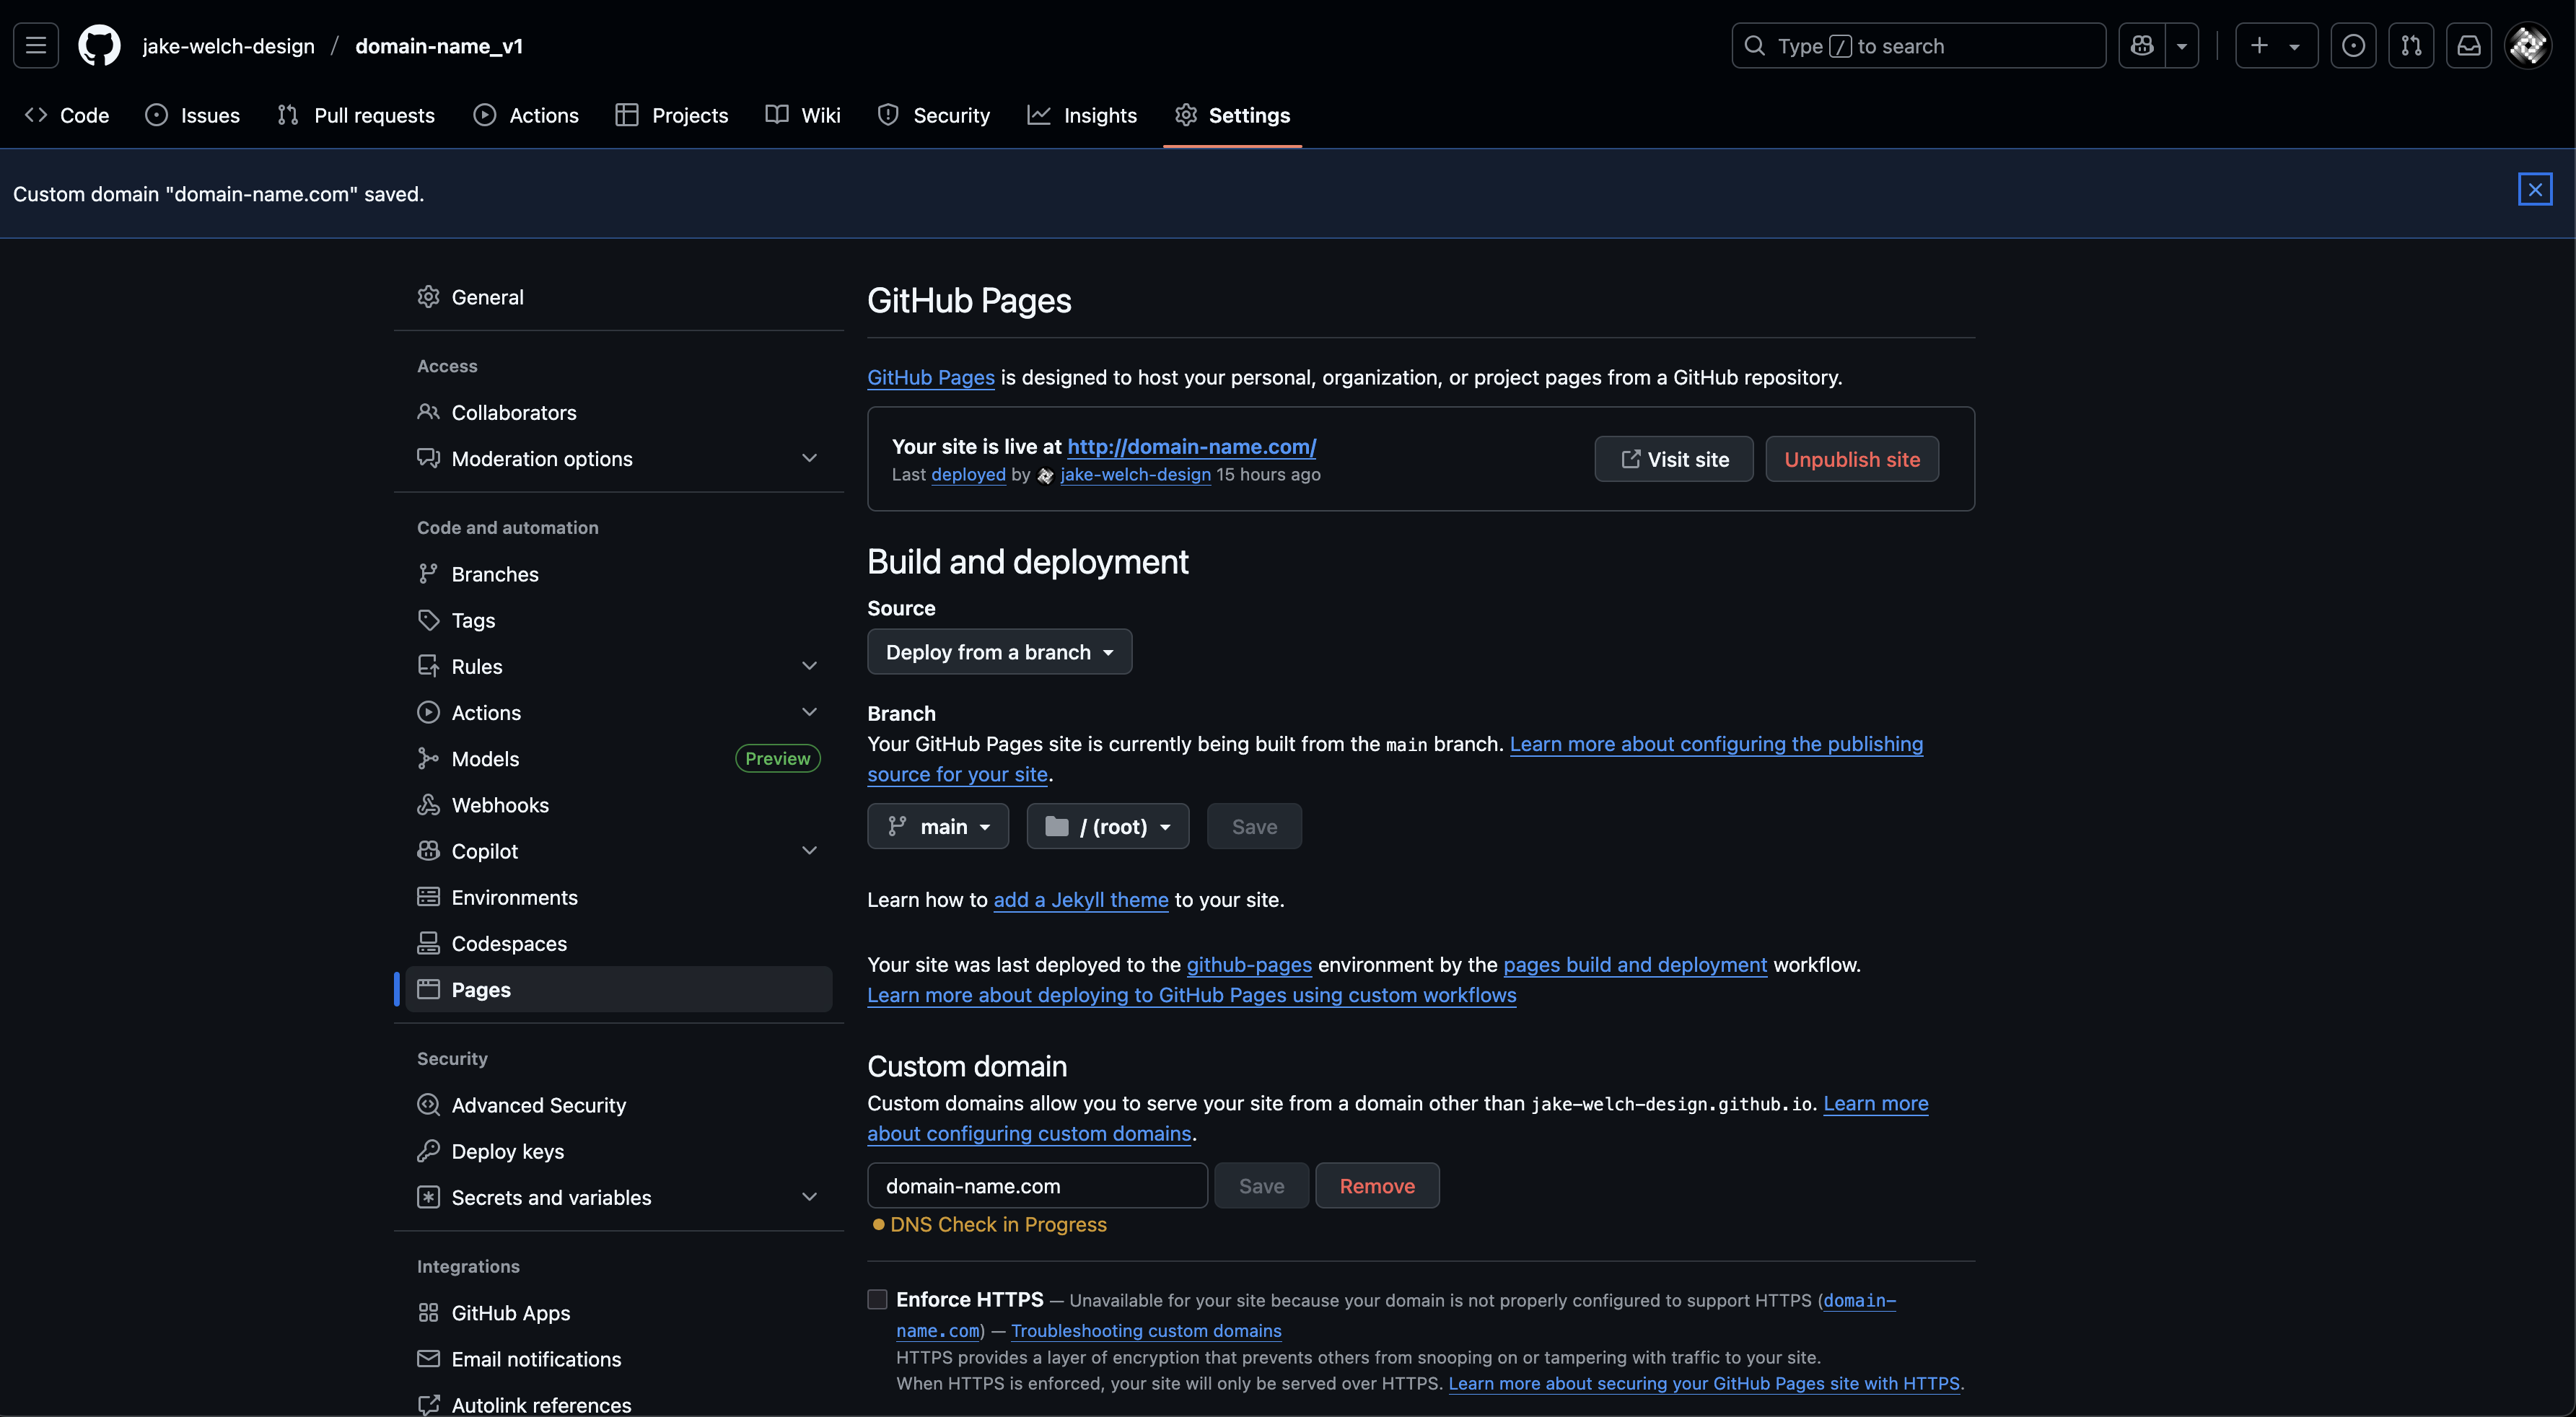Switch to the Pull requests tab
Screen dimensions: 2576x1417
coord(356,115)
